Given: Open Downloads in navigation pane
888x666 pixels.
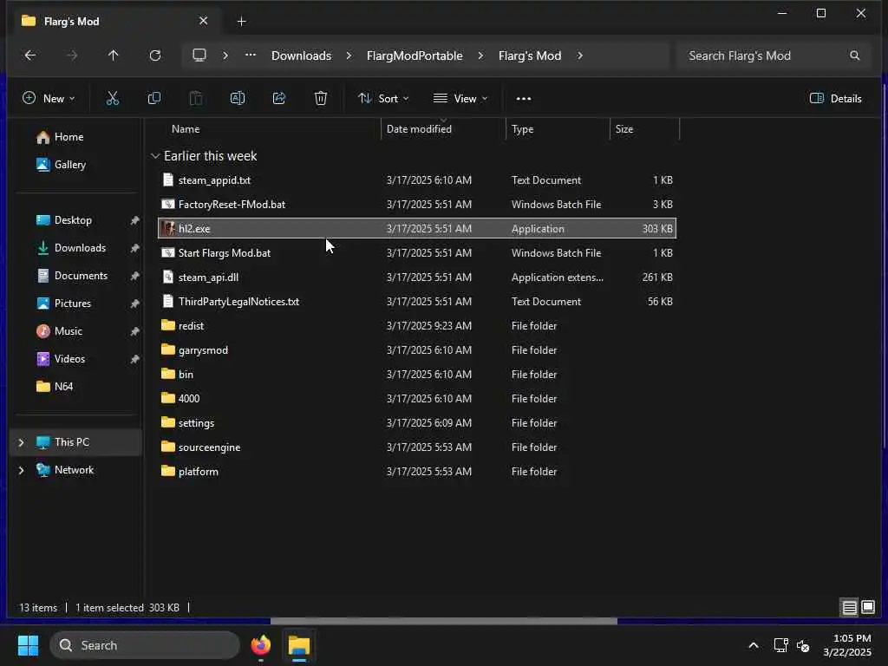Looking at the screenshot, I should [x=80, y=248].
